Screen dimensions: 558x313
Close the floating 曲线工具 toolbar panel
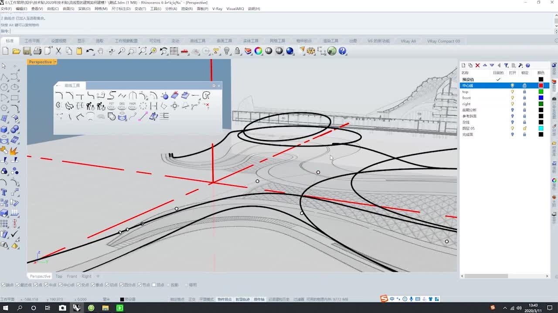[219, 86]
